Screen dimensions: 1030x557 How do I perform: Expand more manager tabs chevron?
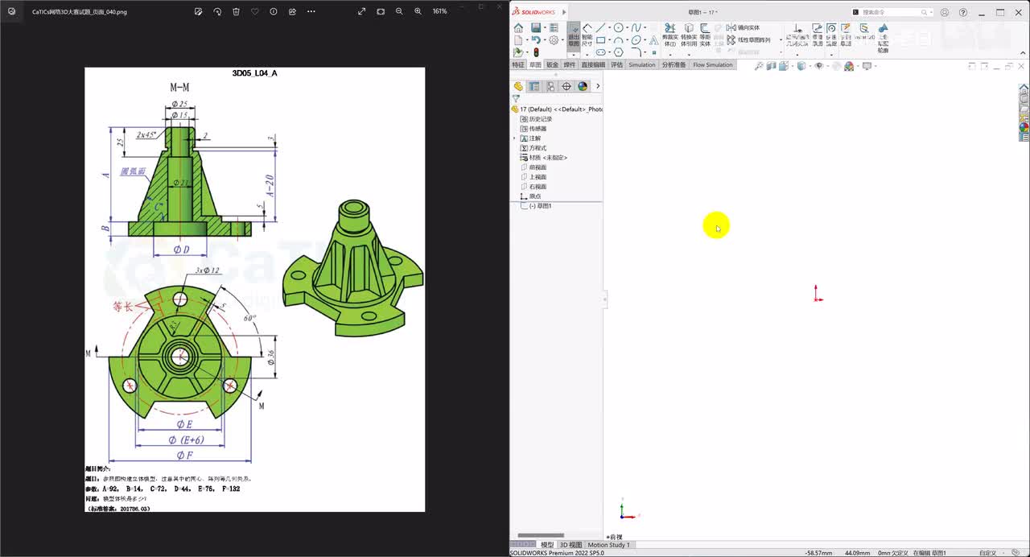pos(597,86)
